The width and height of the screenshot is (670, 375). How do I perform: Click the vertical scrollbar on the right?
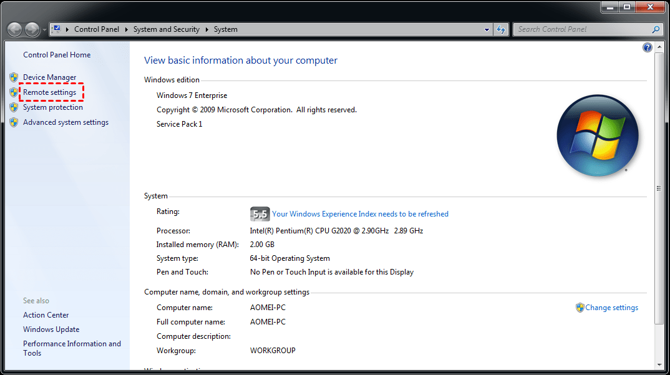click(658, 187)
